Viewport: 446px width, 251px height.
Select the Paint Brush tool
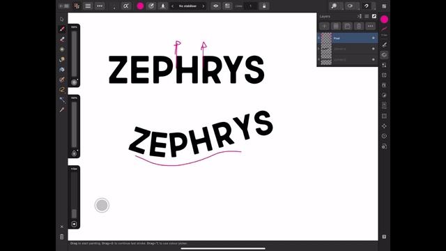(x=62, y=29)
